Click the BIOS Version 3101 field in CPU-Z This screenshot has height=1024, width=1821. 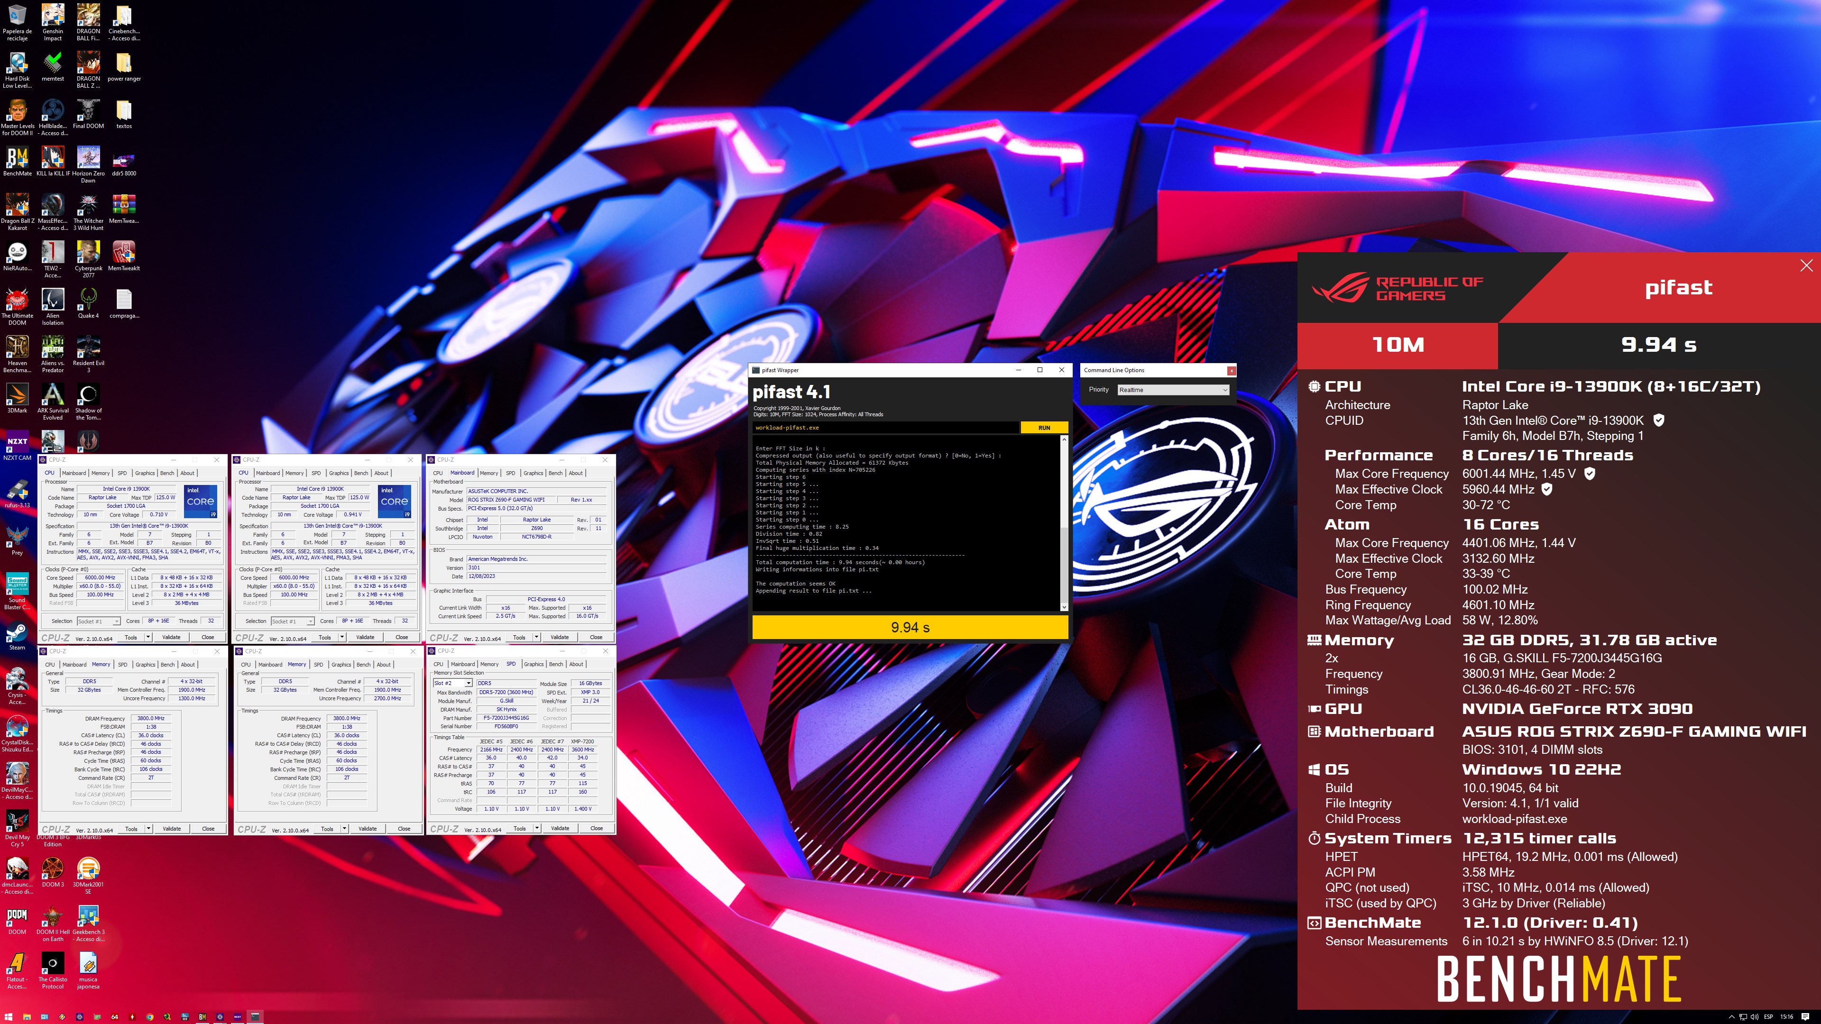click(x=536, y=567)
